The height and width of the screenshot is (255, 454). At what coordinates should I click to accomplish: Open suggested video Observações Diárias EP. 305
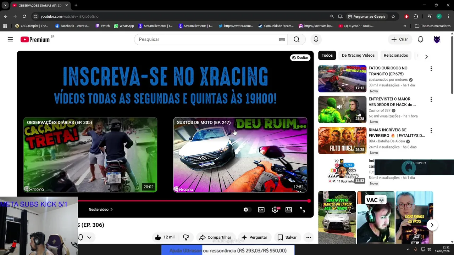point(90,155)
